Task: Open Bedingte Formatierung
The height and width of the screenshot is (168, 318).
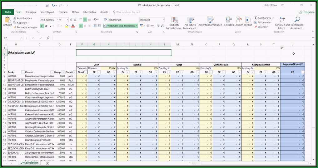Action: coord(174,23)
